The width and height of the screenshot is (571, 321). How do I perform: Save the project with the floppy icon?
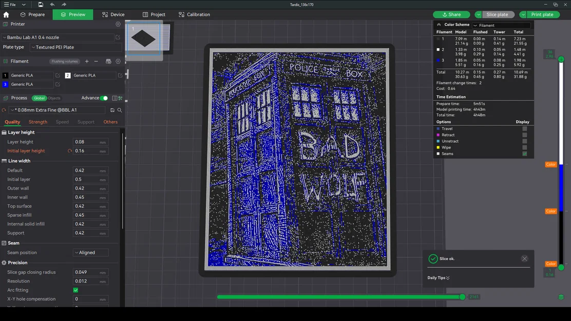pyautogui.click(x=41, y=5)
